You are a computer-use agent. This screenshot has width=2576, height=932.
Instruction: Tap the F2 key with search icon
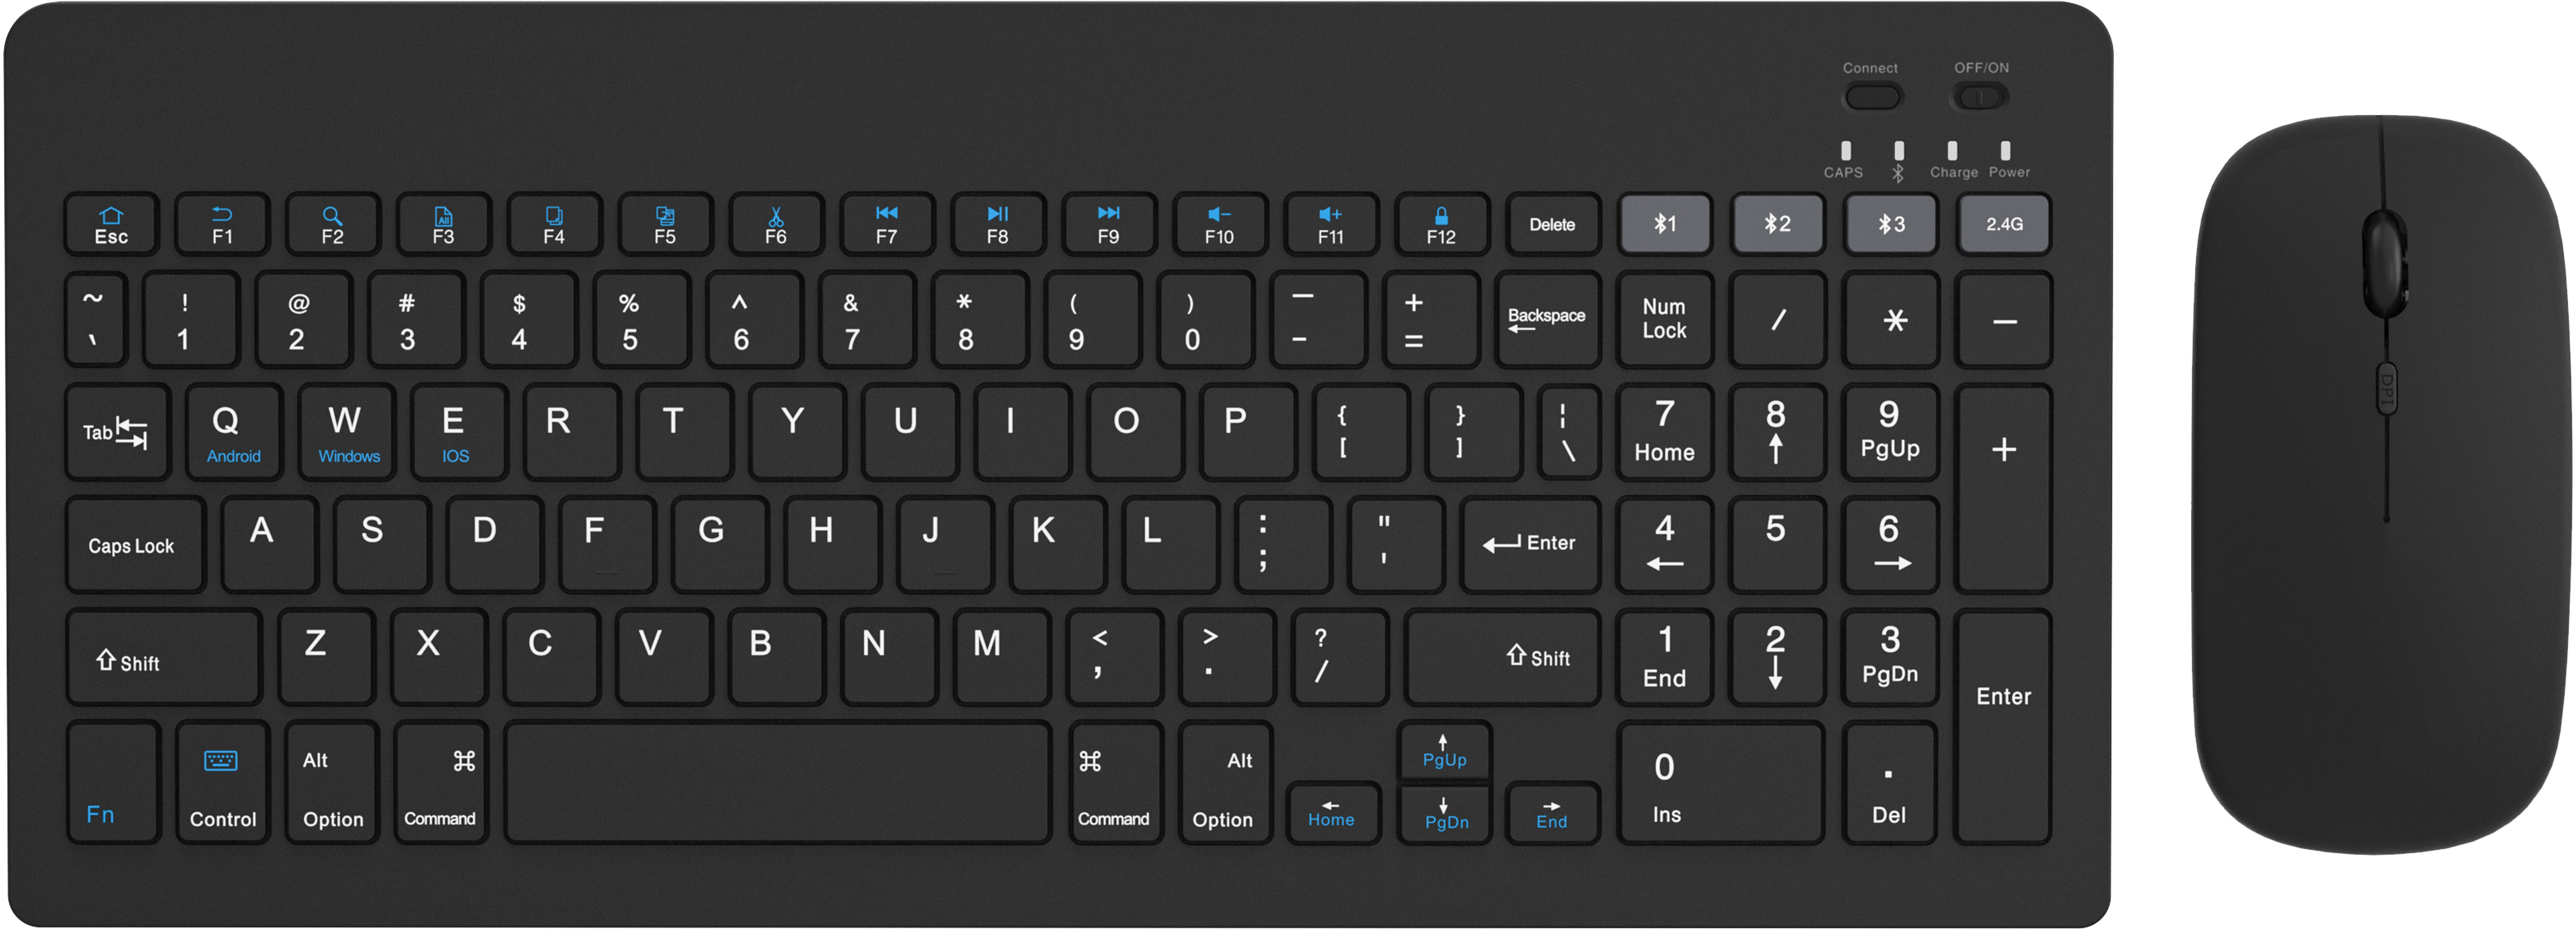(332, 225)
